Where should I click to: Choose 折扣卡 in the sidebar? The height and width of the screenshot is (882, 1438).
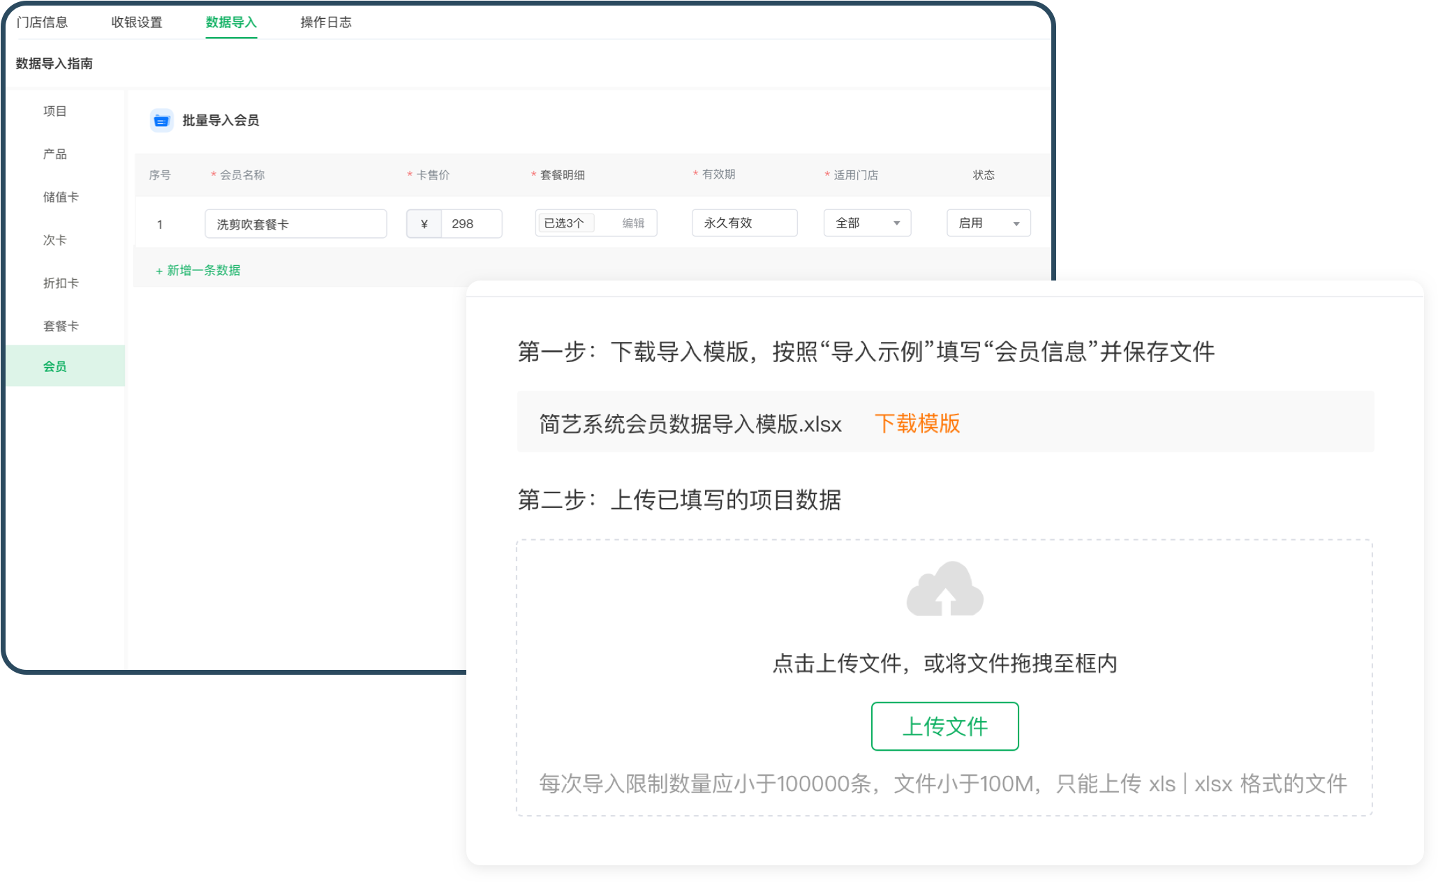[x=61, y=283]
